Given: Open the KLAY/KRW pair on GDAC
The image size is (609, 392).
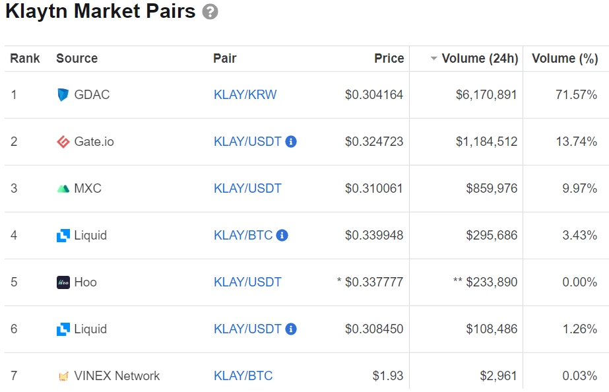Looking at the screenshot, I should point(245,95).
